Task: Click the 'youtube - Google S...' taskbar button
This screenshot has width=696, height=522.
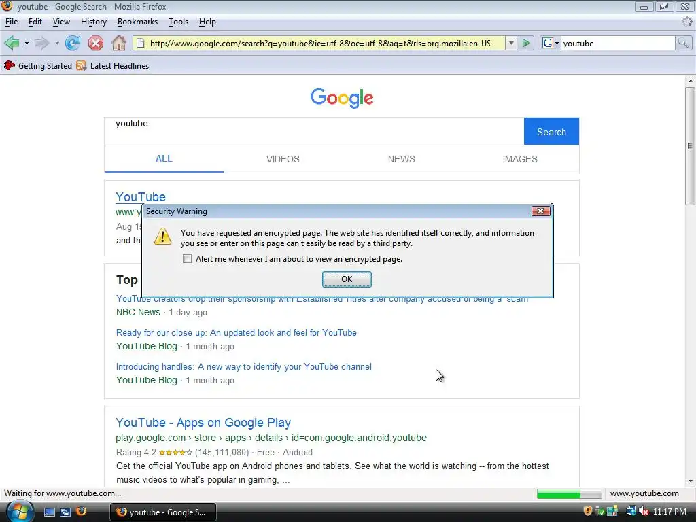Action: click(163, 512)
